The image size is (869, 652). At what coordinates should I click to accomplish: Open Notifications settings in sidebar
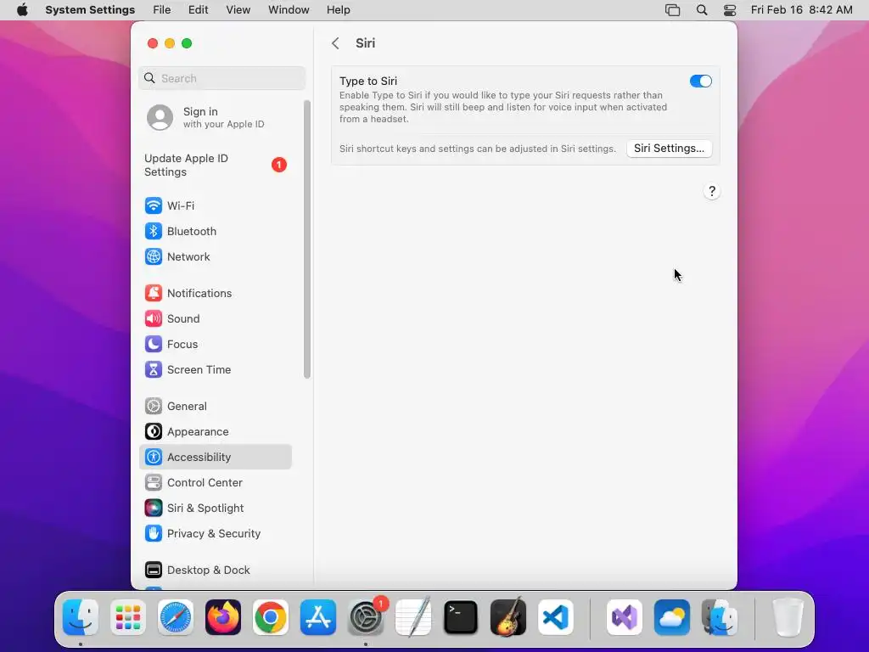tap(215, 293)
